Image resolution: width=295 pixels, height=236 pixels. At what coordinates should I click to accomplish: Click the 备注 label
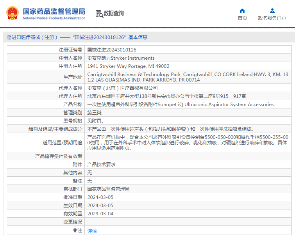[x=77, y=181]
